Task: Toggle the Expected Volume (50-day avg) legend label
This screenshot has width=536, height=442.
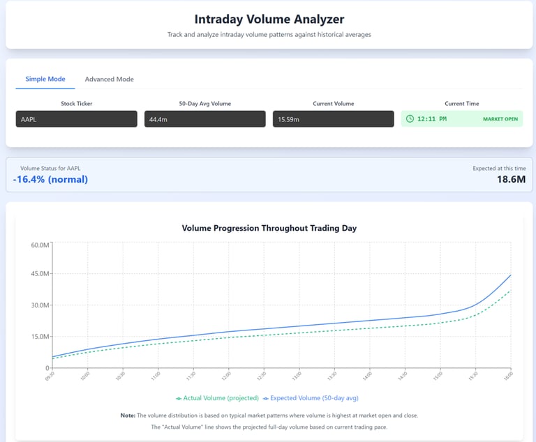Action: [311, 398]
